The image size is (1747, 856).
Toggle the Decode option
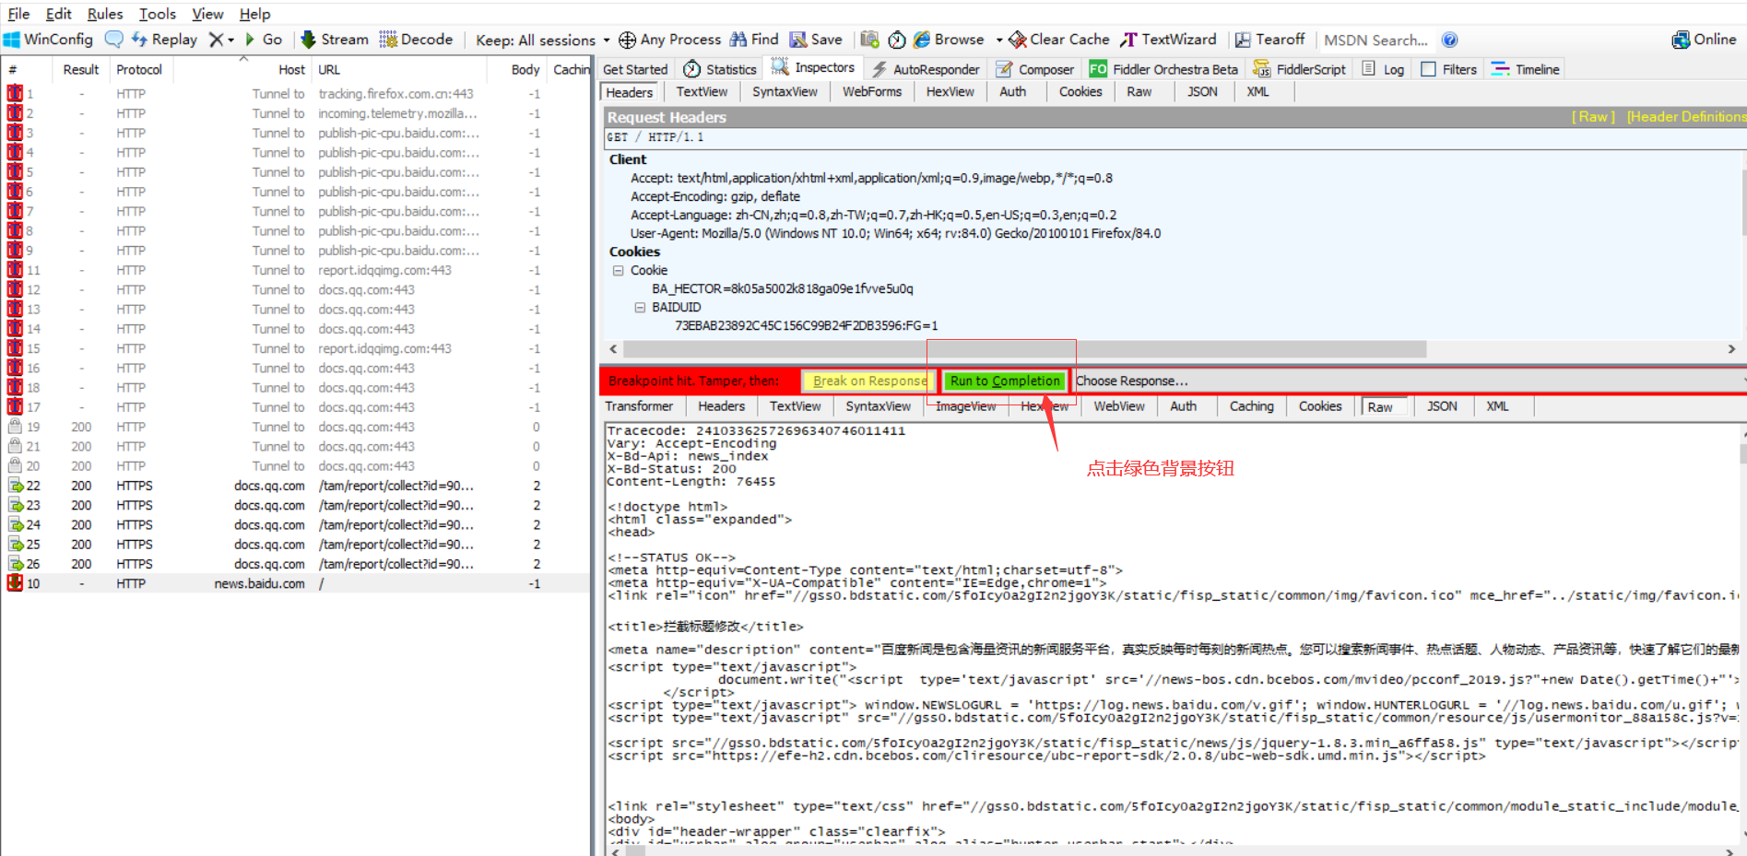[416, 40]
